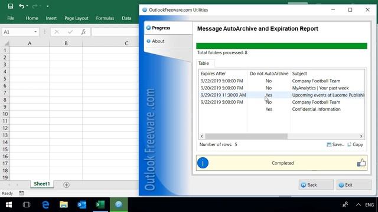The image size is (378, 212).
Task: Open the Page Layout ribbon tab
Action: 76,18
